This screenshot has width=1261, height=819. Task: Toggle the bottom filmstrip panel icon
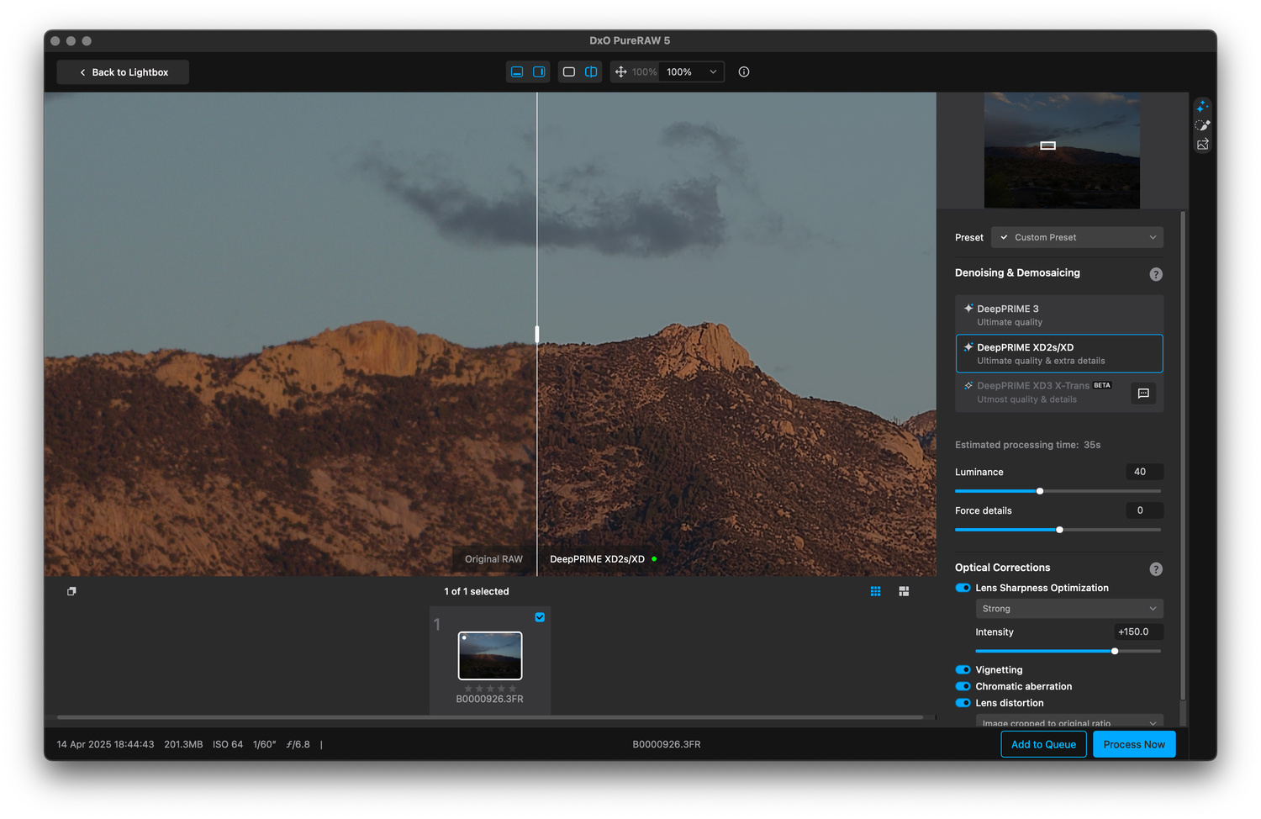[517, 72]
